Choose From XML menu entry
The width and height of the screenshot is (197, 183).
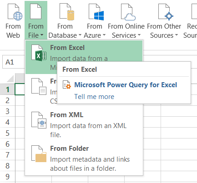click(x=84, y=124)
